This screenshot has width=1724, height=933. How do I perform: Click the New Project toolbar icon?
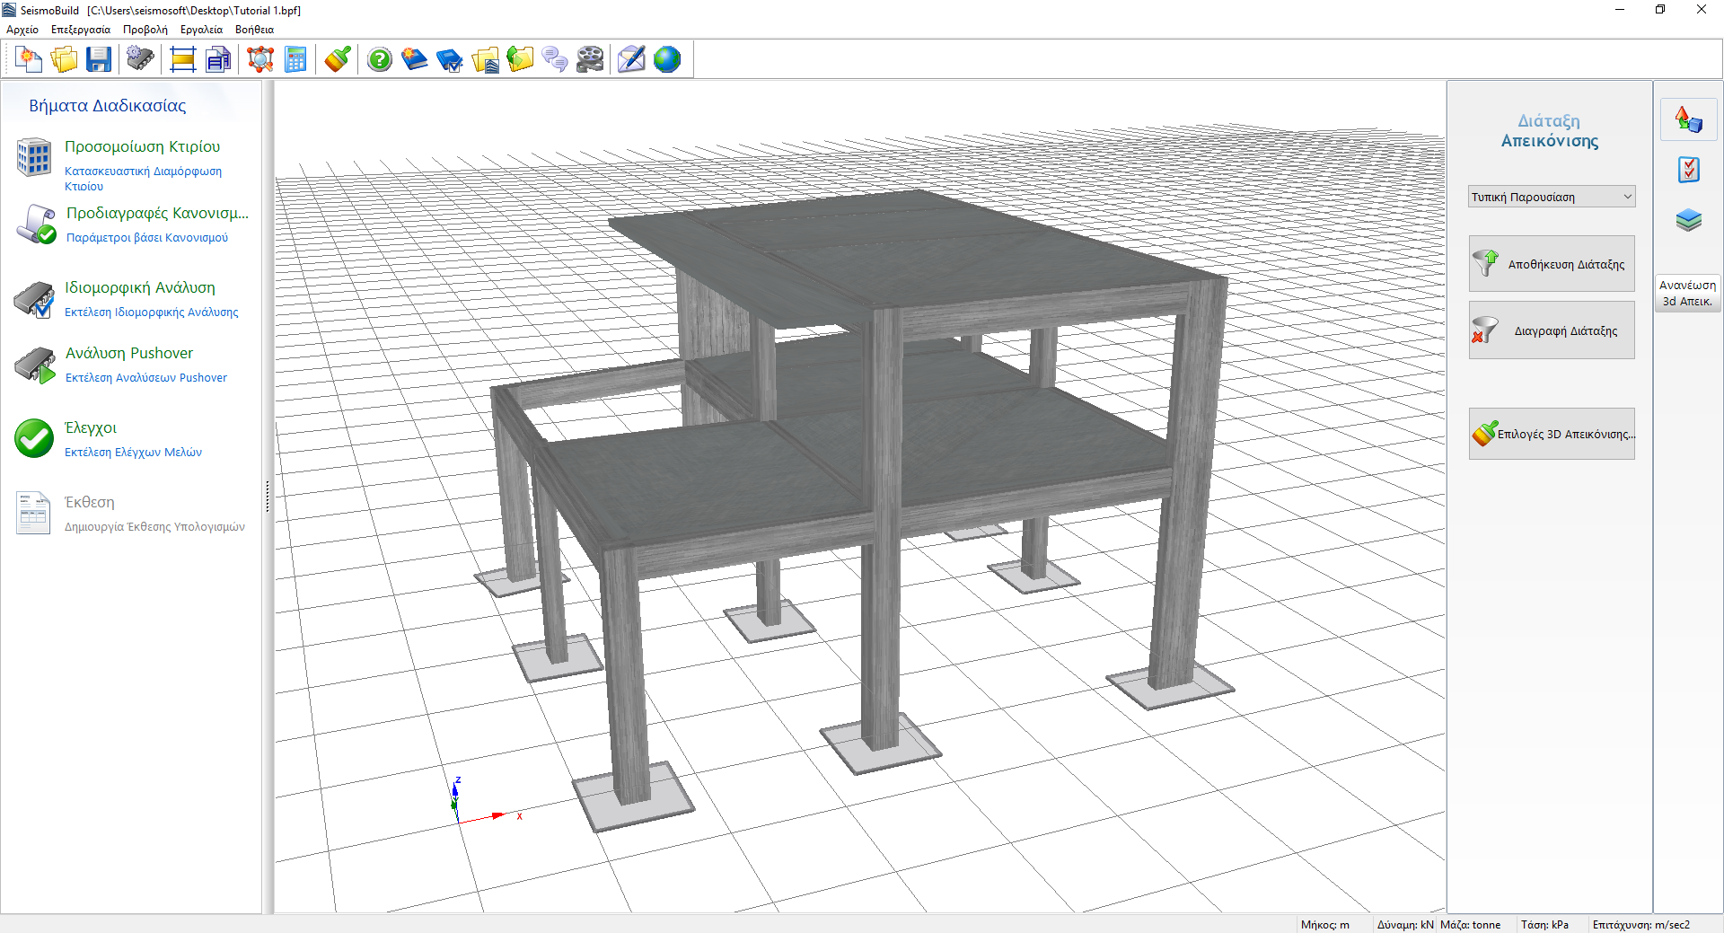(29, 60)
